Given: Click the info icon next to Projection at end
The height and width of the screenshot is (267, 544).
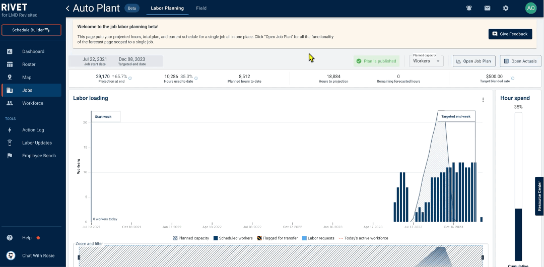Looking at the screenshot, I should [130, 78].
